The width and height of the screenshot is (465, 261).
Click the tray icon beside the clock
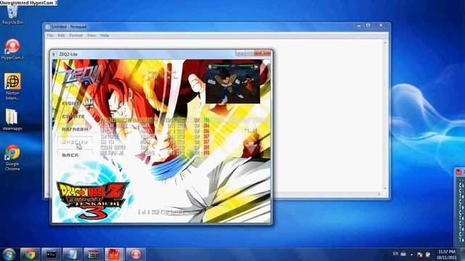(x=428, y=254)
